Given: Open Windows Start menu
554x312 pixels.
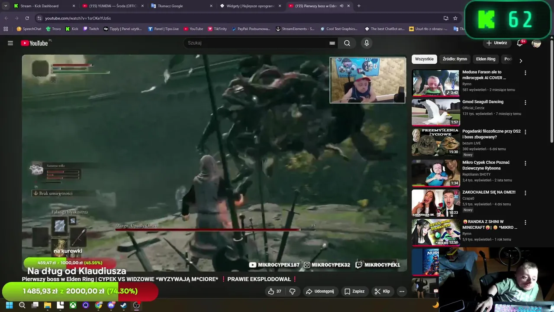Looking at the screenshot, I should click(x=9, y=305).
